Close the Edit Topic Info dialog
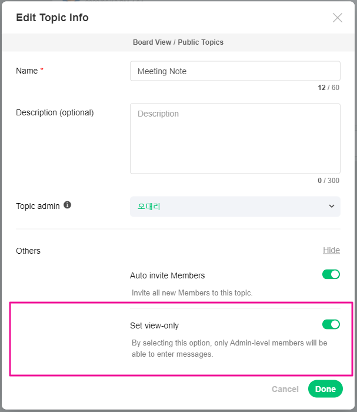357x412 pixels. [338, 18]
